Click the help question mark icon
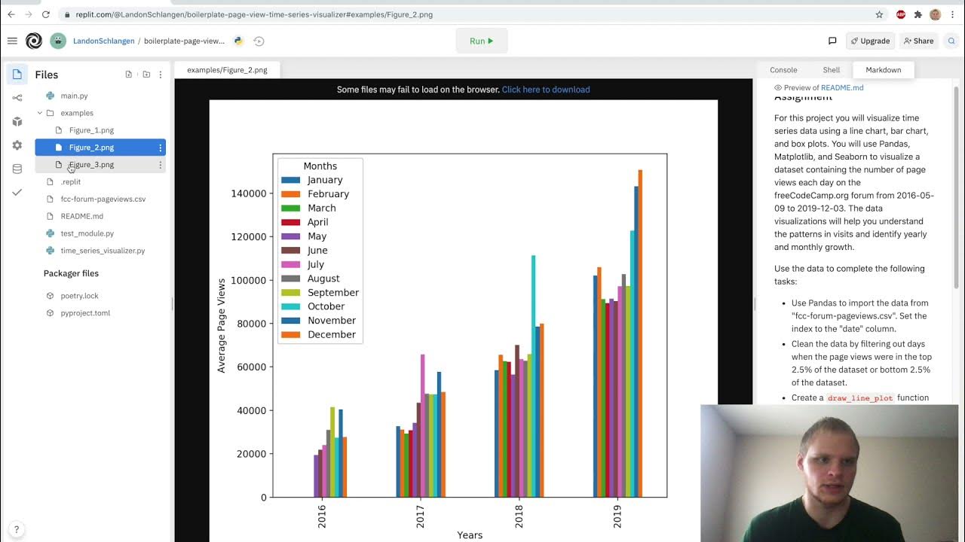The height and width of the screenshot is (542, 965). point(17,529)
